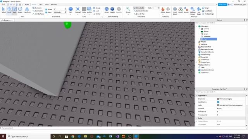Switch to the TEST ribbon tab
Image resolution: width=248 pixels, height=139 pixels.
coord(41,4)
